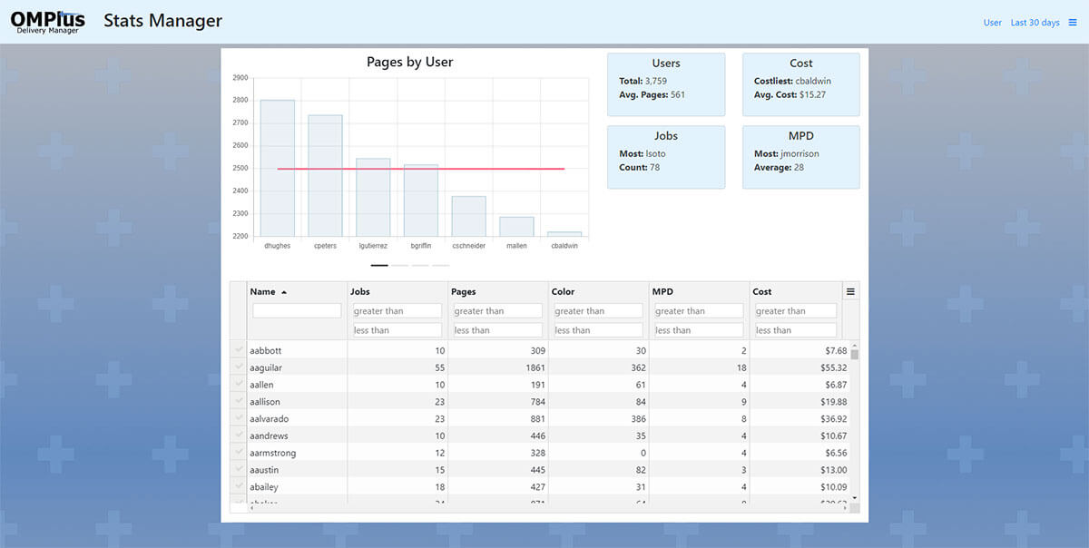
Task: Open the Last 30 days range dropdown
Action: click(1035, 23)
